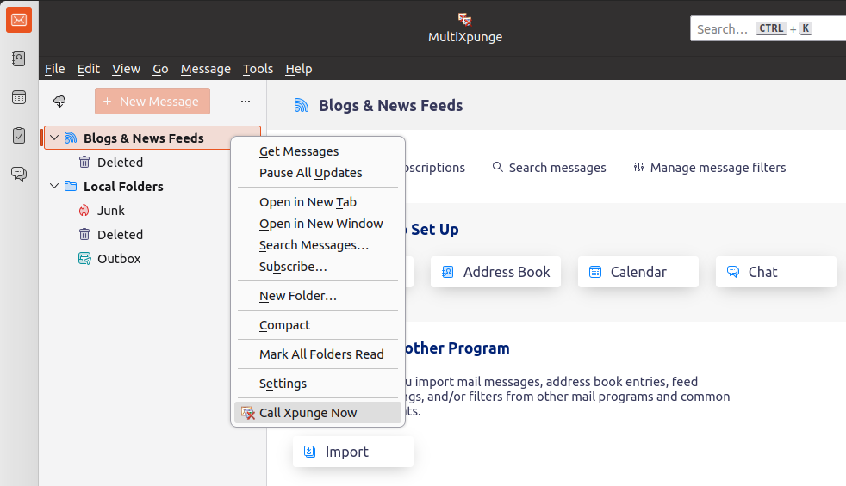Viewport: 846px width, 486px height.
Task: Choose Compact from context menu
Action: point(318,325)
